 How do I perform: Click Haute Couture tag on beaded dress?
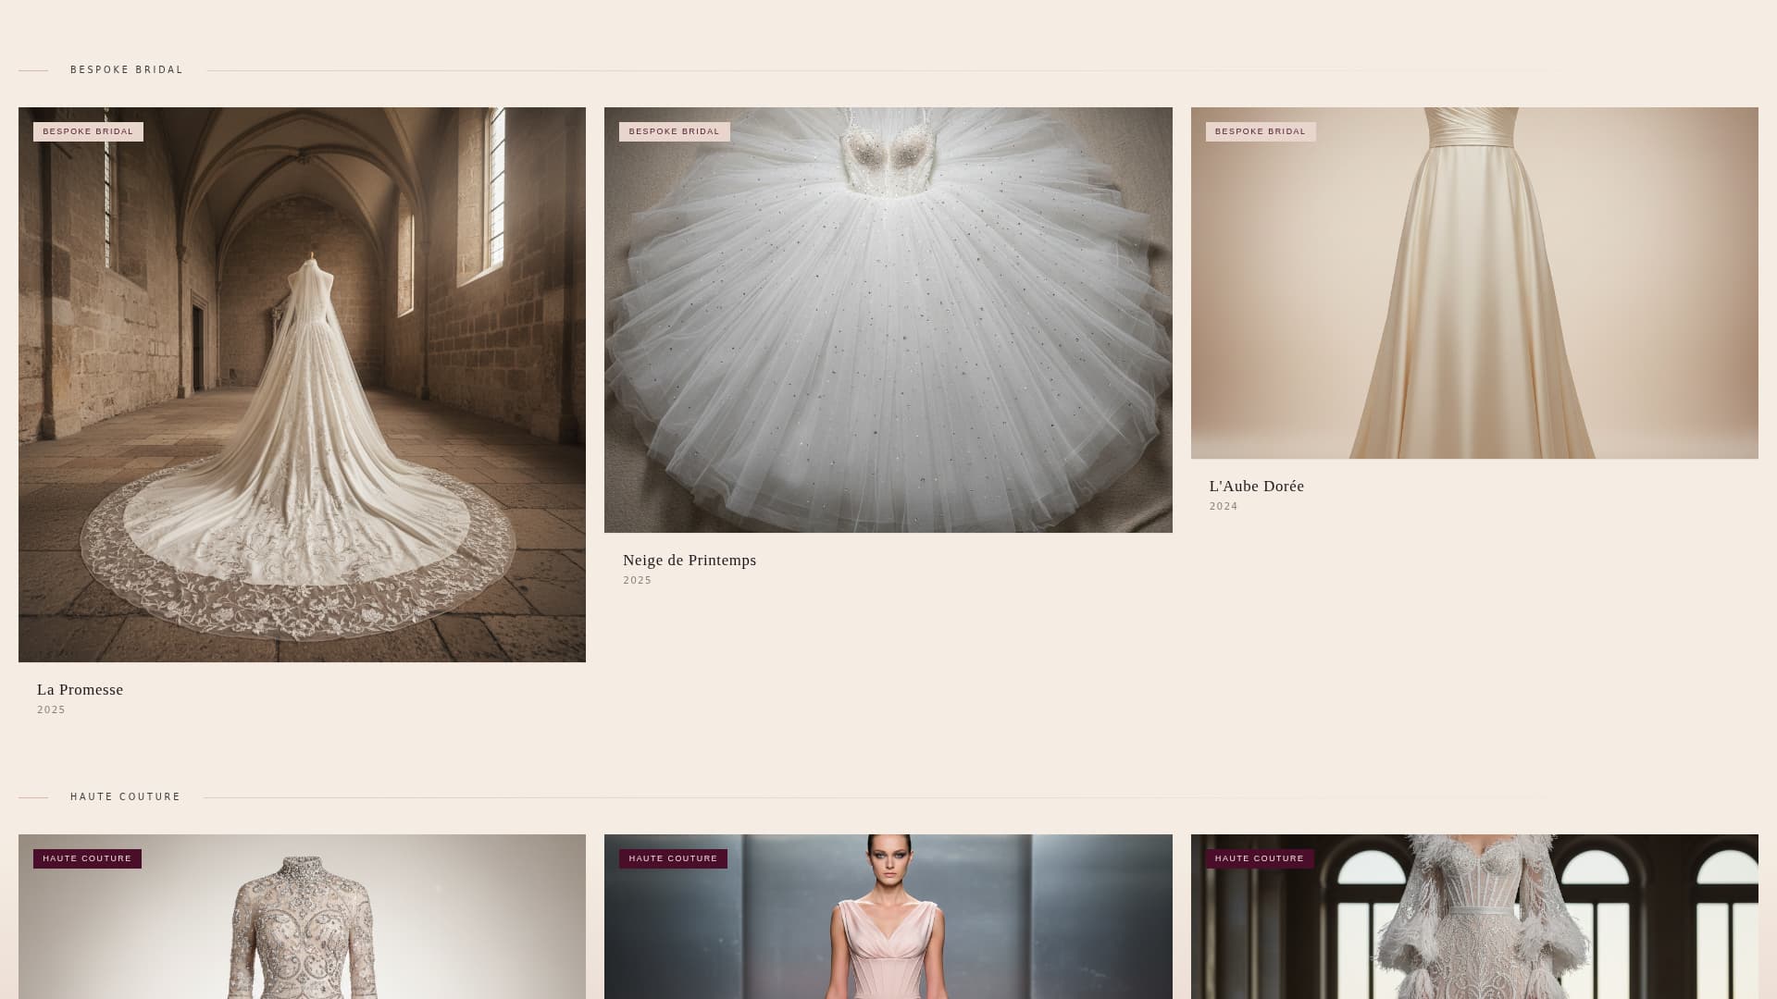coord(87,858)
